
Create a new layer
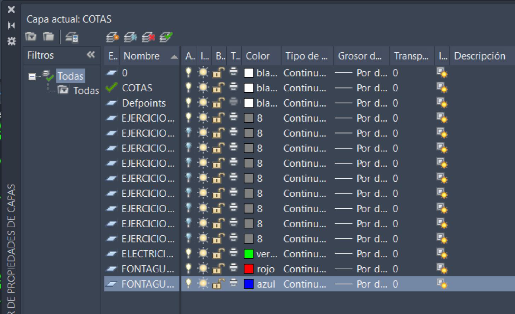(113, 37)
